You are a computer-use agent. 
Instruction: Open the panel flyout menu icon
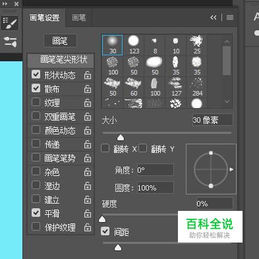230,17
